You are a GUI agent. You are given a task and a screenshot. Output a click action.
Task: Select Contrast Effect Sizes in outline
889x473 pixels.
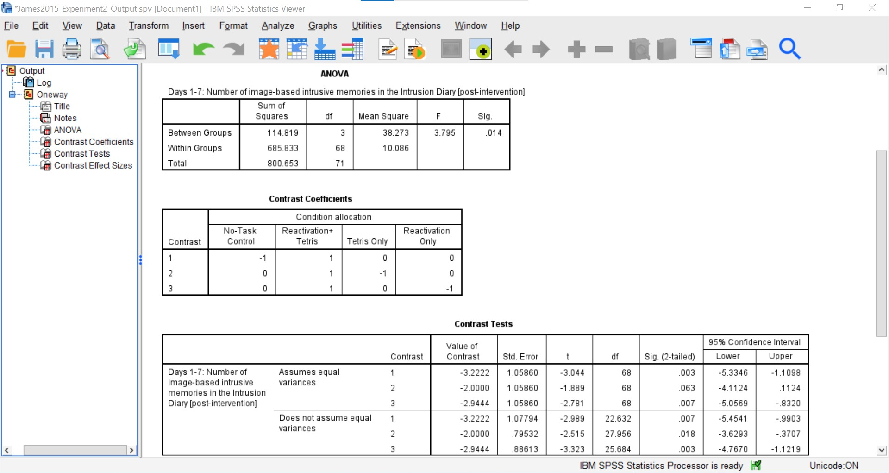93,165
